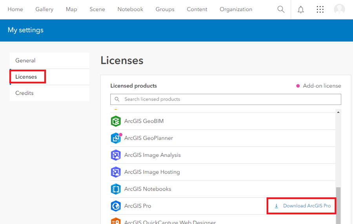Click the product list scrollbar thumb
This screenshot has height=224, width=353.
tap(338, 205)
